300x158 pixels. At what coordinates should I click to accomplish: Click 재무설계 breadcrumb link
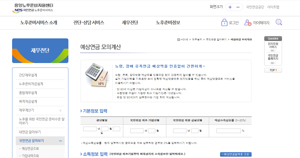pyautogui.click(x=197, y=39)
